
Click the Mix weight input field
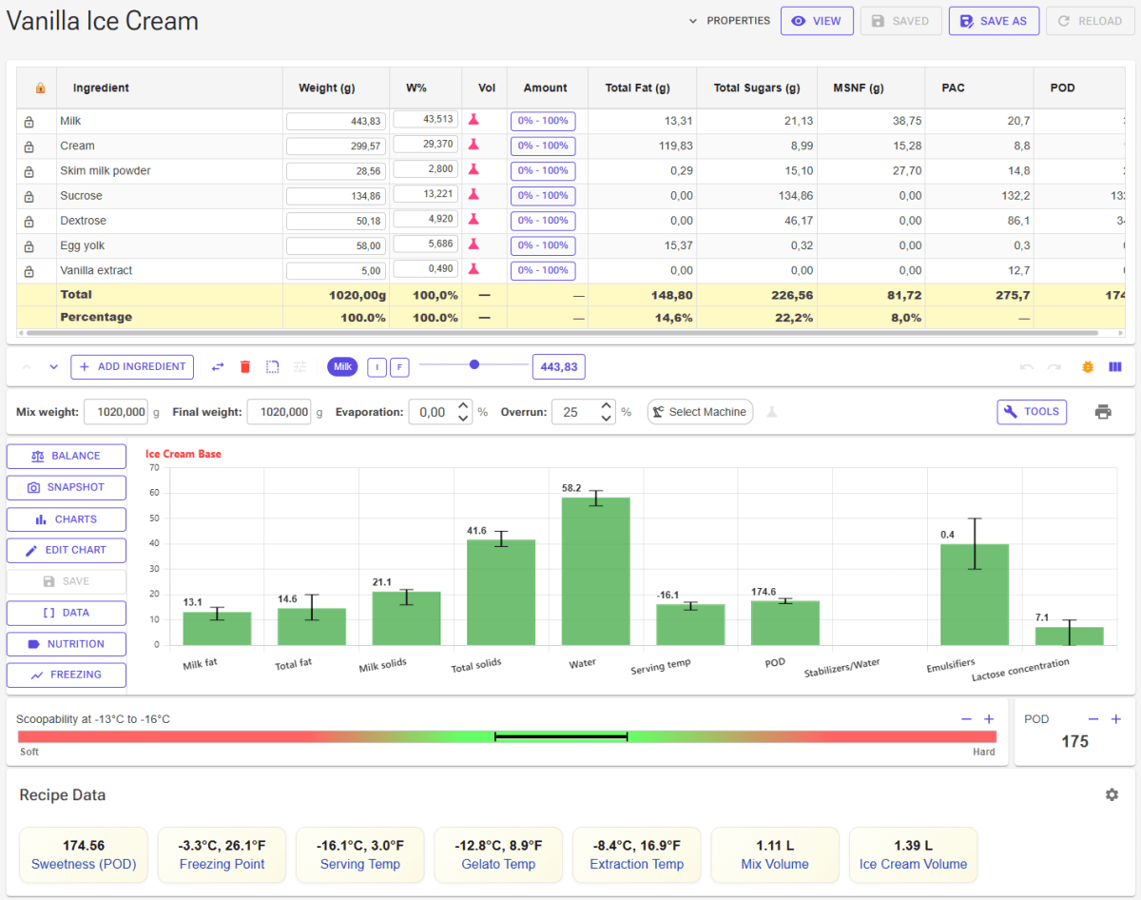115,412
